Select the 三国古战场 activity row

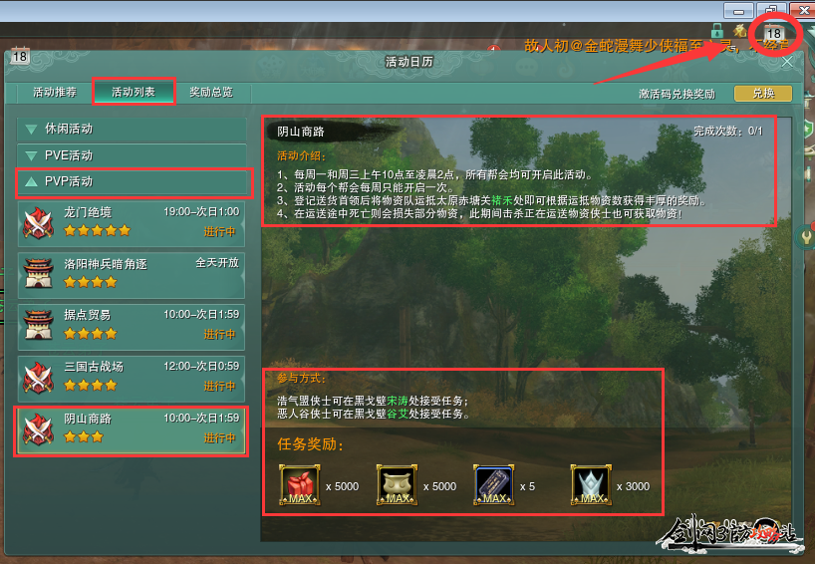132,379
